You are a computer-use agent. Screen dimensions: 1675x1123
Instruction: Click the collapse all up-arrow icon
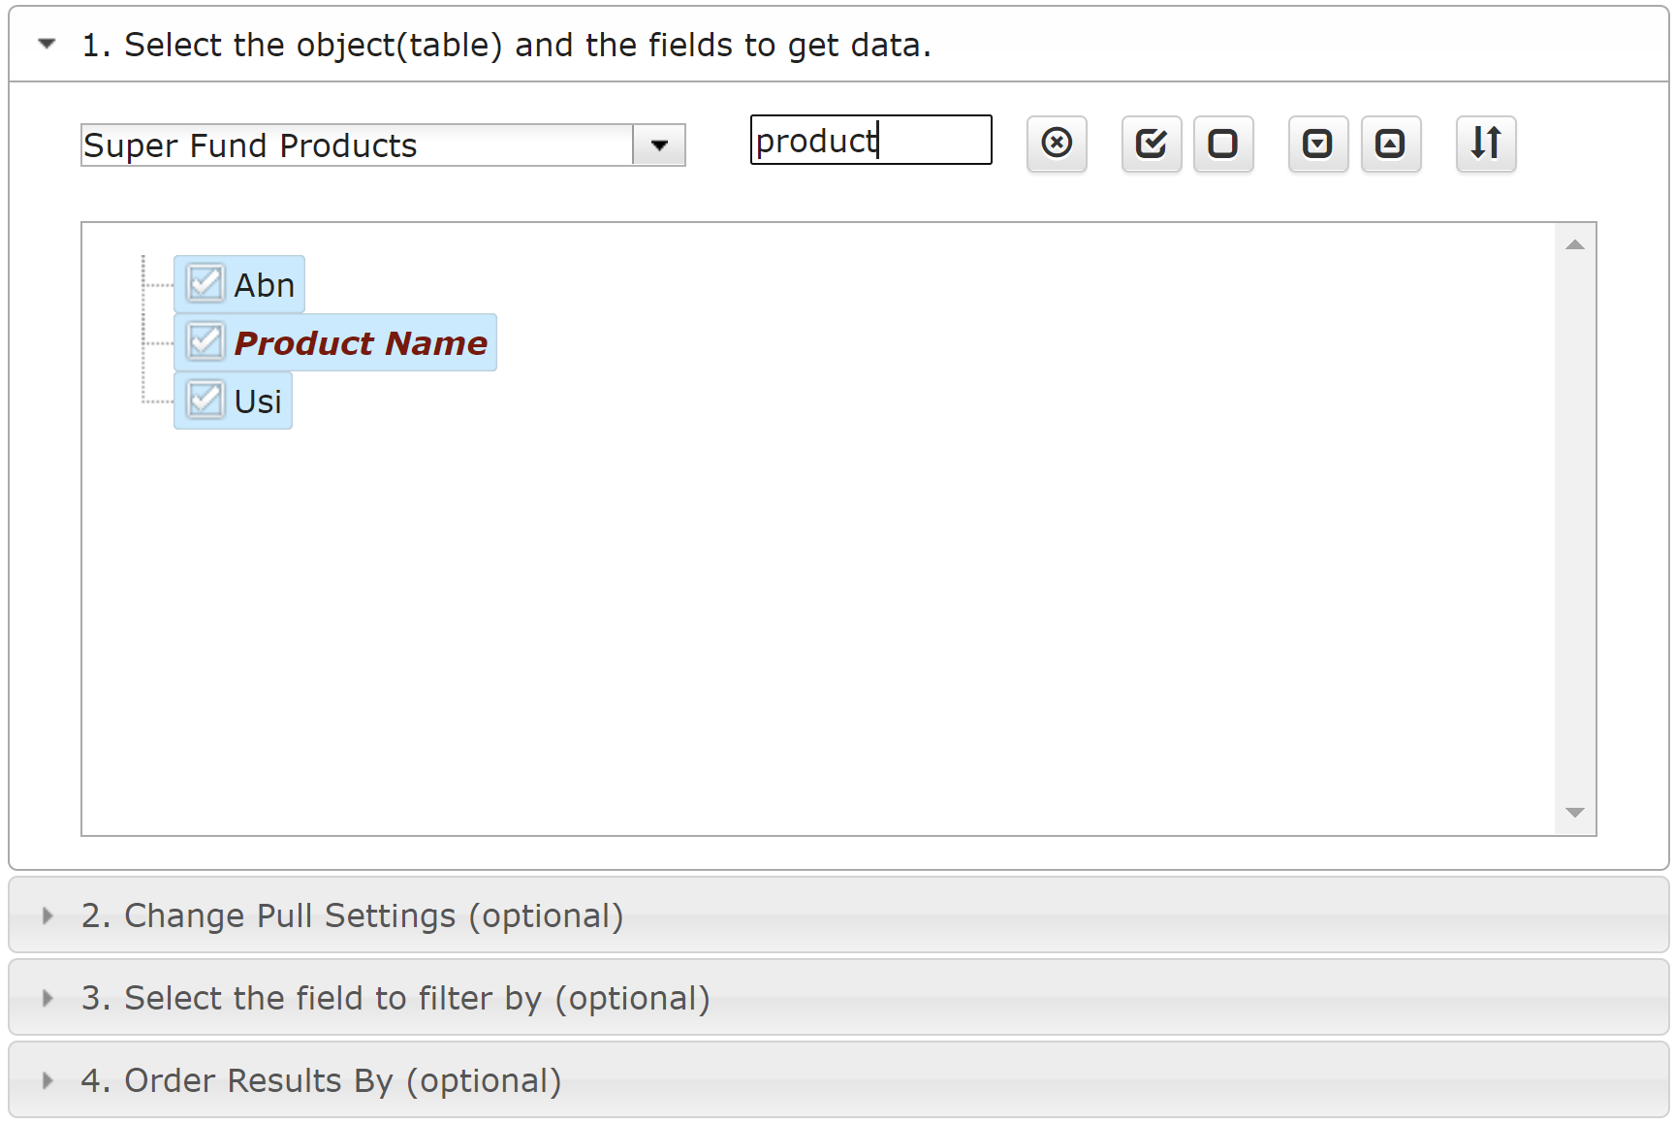(1391, 144)
